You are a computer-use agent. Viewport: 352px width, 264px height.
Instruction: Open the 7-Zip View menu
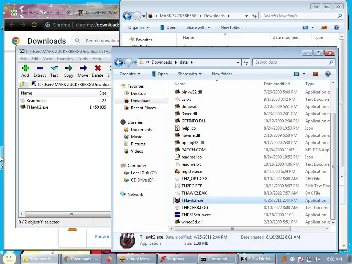(47, 58)
